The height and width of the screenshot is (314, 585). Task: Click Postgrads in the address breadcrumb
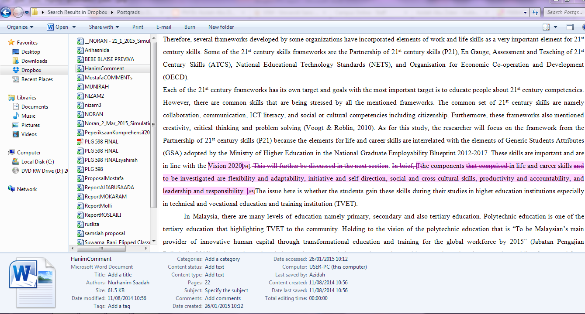click(x=128, y=12)
